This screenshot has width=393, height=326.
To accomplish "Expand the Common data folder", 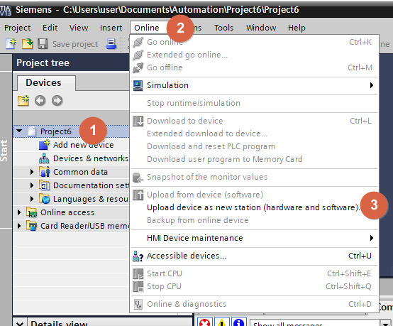I will (32, 172).
